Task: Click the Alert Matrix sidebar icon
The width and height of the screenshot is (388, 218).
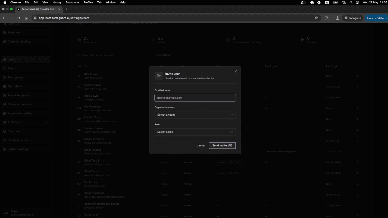Action: [4, 86]
